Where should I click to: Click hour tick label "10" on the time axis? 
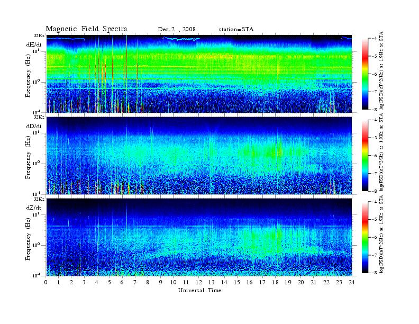[x=174, y=282]
